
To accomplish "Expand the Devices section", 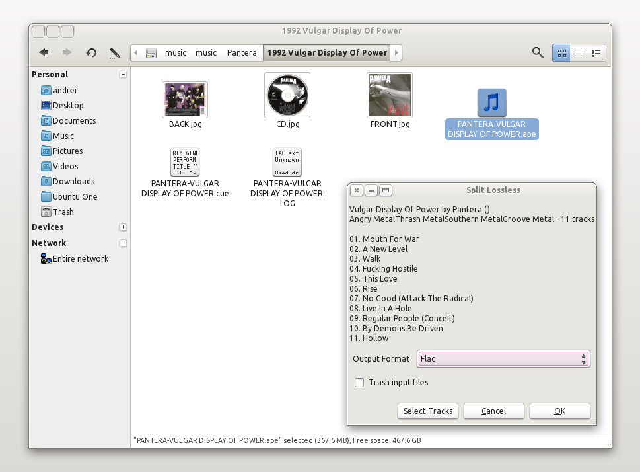I will (123, 227).
